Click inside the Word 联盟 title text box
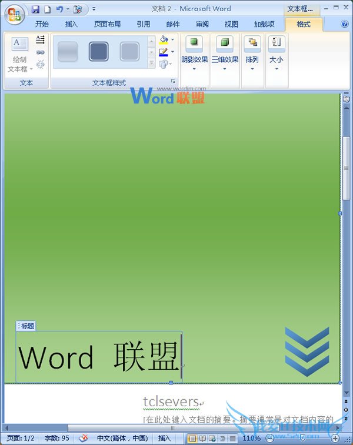The height and width of the screenshot is (445, 353). [x=99, y=357]
